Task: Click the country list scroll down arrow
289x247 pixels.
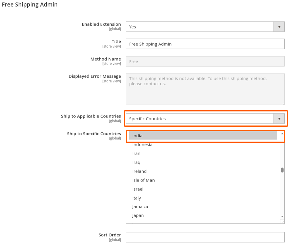Action: click(x=282, y=216)
